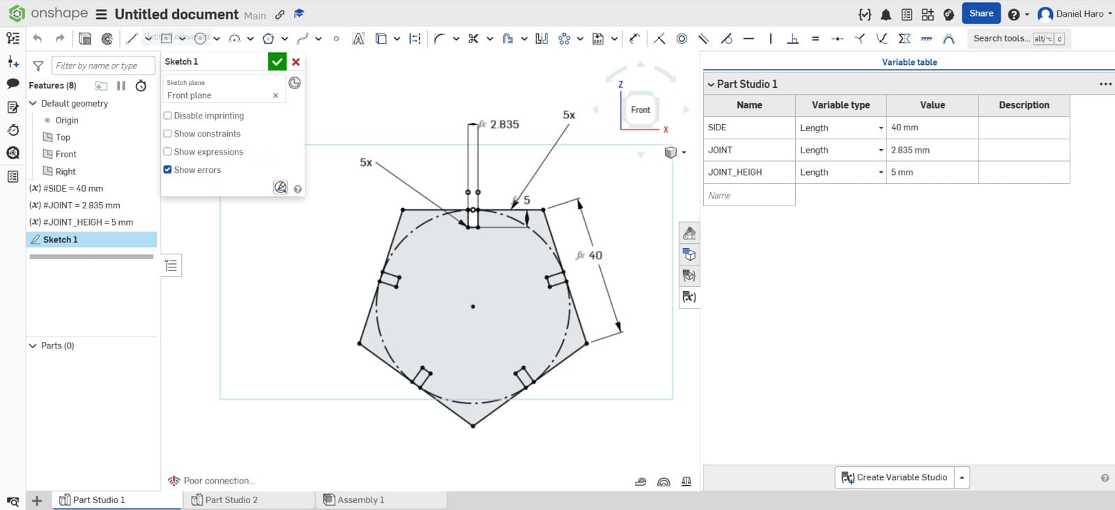Open the Create Variable Studio dropdown arrow
The width and height of the screenshot is (1115, 510).
tap(962, 477)
